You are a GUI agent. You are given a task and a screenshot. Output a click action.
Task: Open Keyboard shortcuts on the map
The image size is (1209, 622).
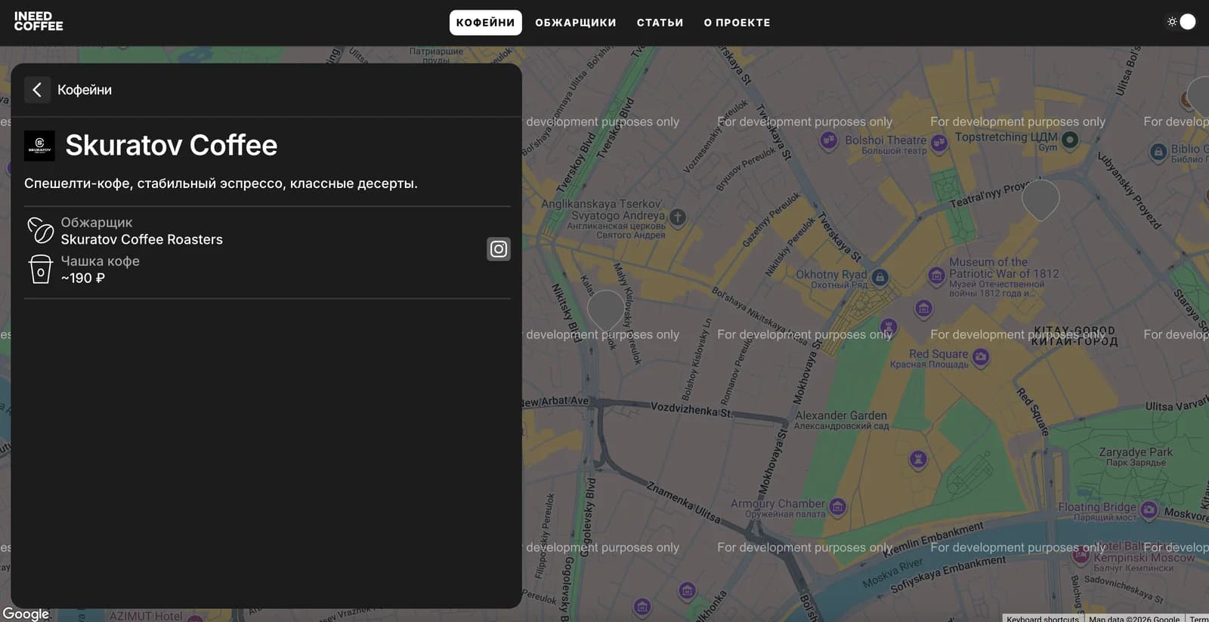pos(1042,618)
